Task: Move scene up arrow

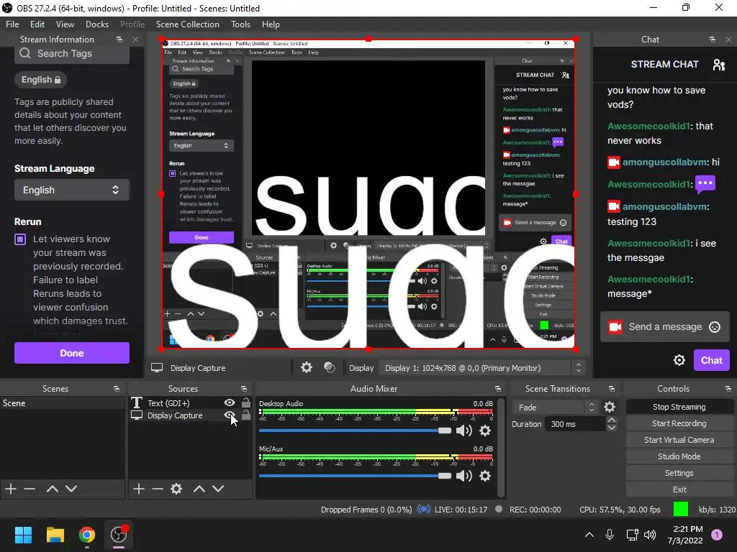Action: (52, 489)
